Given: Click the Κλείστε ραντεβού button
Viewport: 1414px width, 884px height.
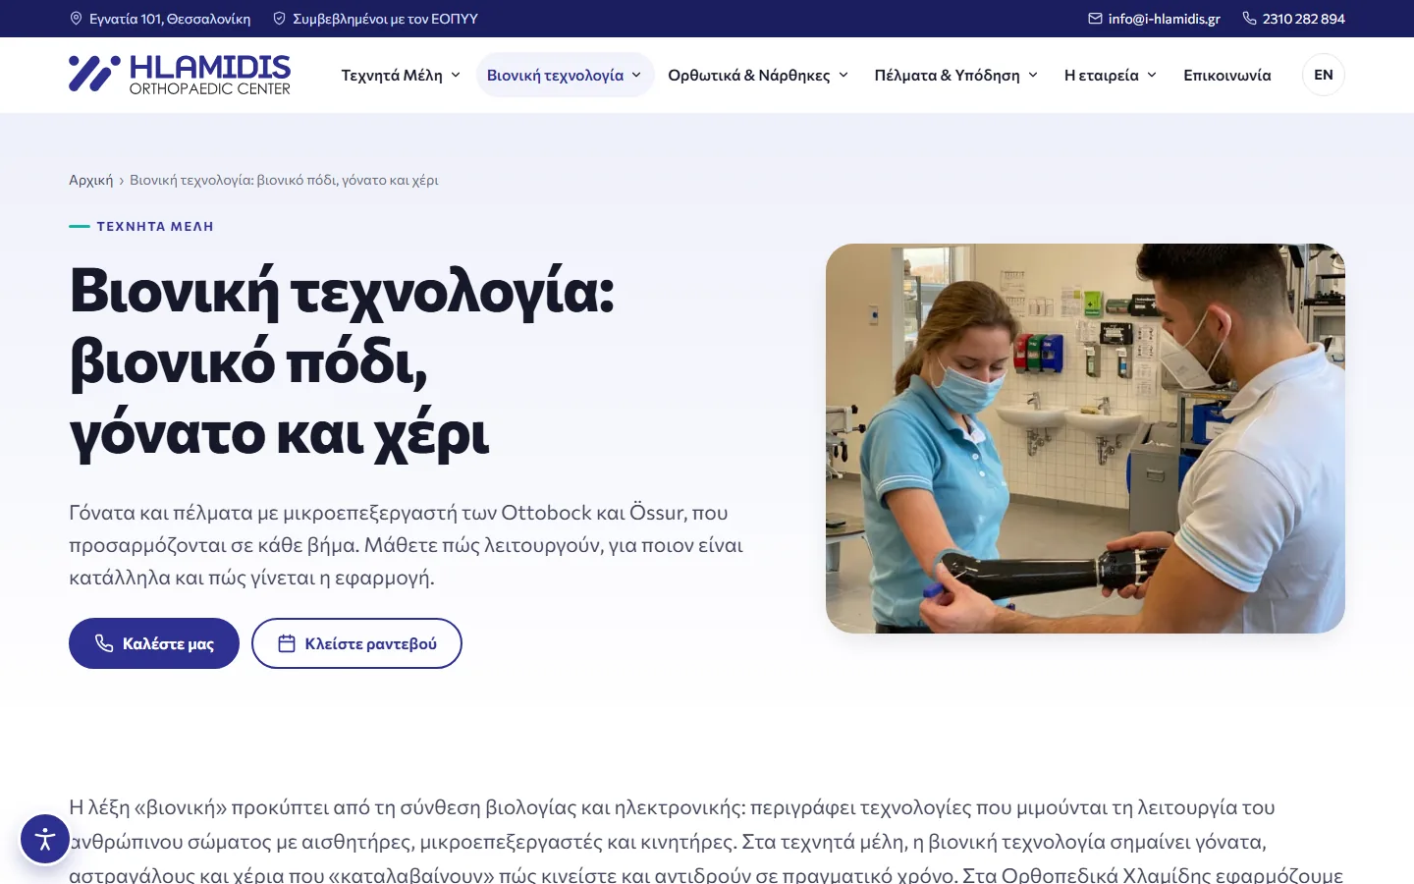Looking at the screenshot, I should pyautogui.click(x=356, y=643).
